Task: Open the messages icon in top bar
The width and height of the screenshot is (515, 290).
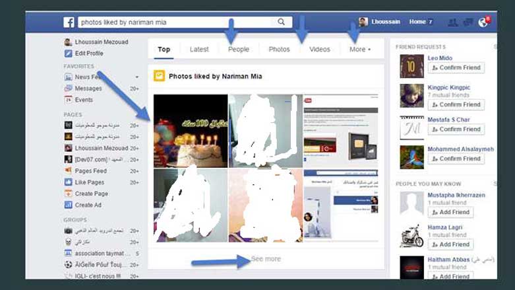Action: (x=468, y=22)
